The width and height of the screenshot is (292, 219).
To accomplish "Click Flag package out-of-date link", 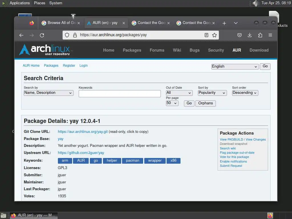I will [237, 153].
